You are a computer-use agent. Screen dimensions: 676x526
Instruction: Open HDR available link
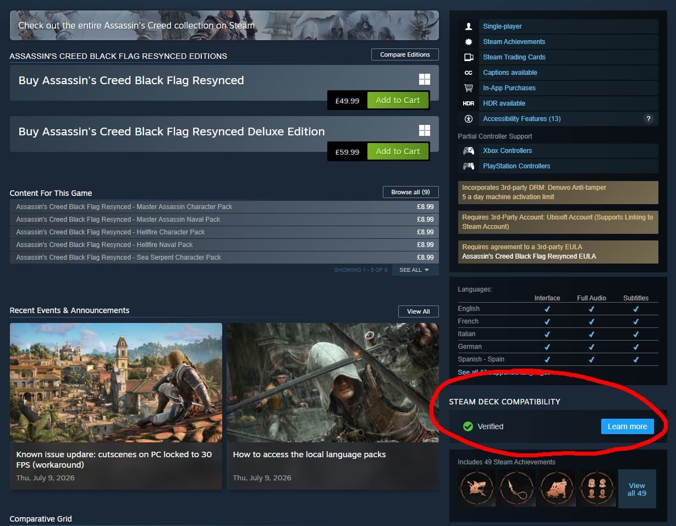504,103
